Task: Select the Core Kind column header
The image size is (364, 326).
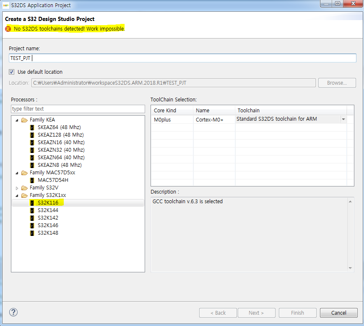Action: (172, 111)
